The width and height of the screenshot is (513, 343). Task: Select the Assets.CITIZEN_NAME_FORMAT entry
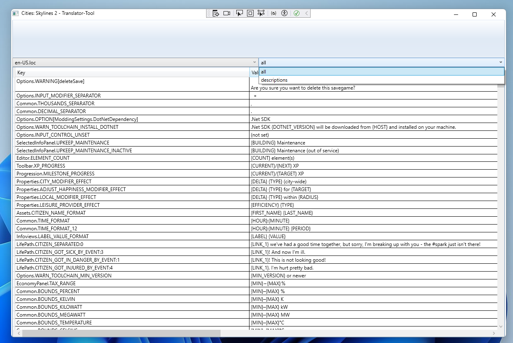pos(124,213)
